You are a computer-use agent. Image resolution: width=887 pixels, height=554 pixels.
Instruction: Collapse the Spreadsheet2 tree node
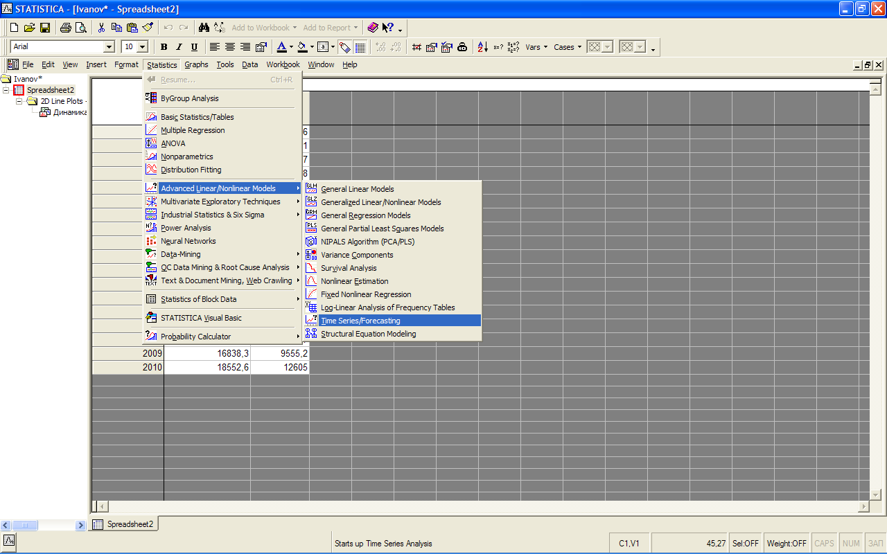pos(6,90)
